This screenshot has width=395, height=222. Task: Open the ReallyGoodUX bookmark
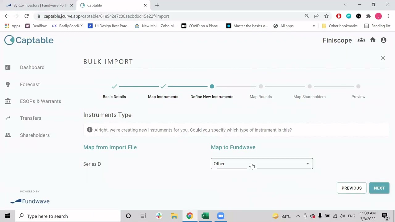(67, 26)
